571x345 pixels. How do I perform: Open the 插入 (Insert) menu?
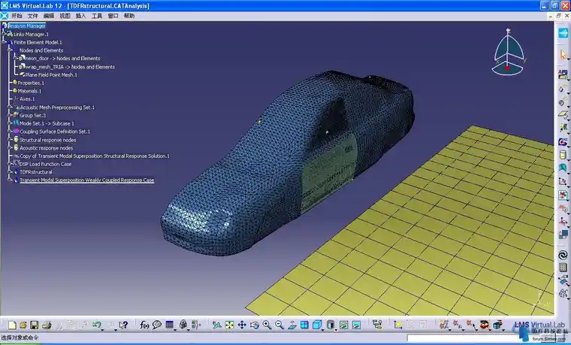pyautogui.click(x=81, y=16)
